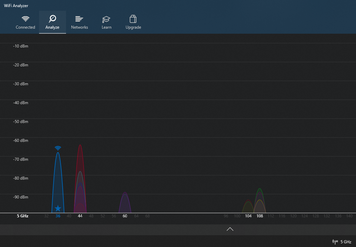The image size is (356, 247).
Task: Open the Connected tab
Action: 25,22
